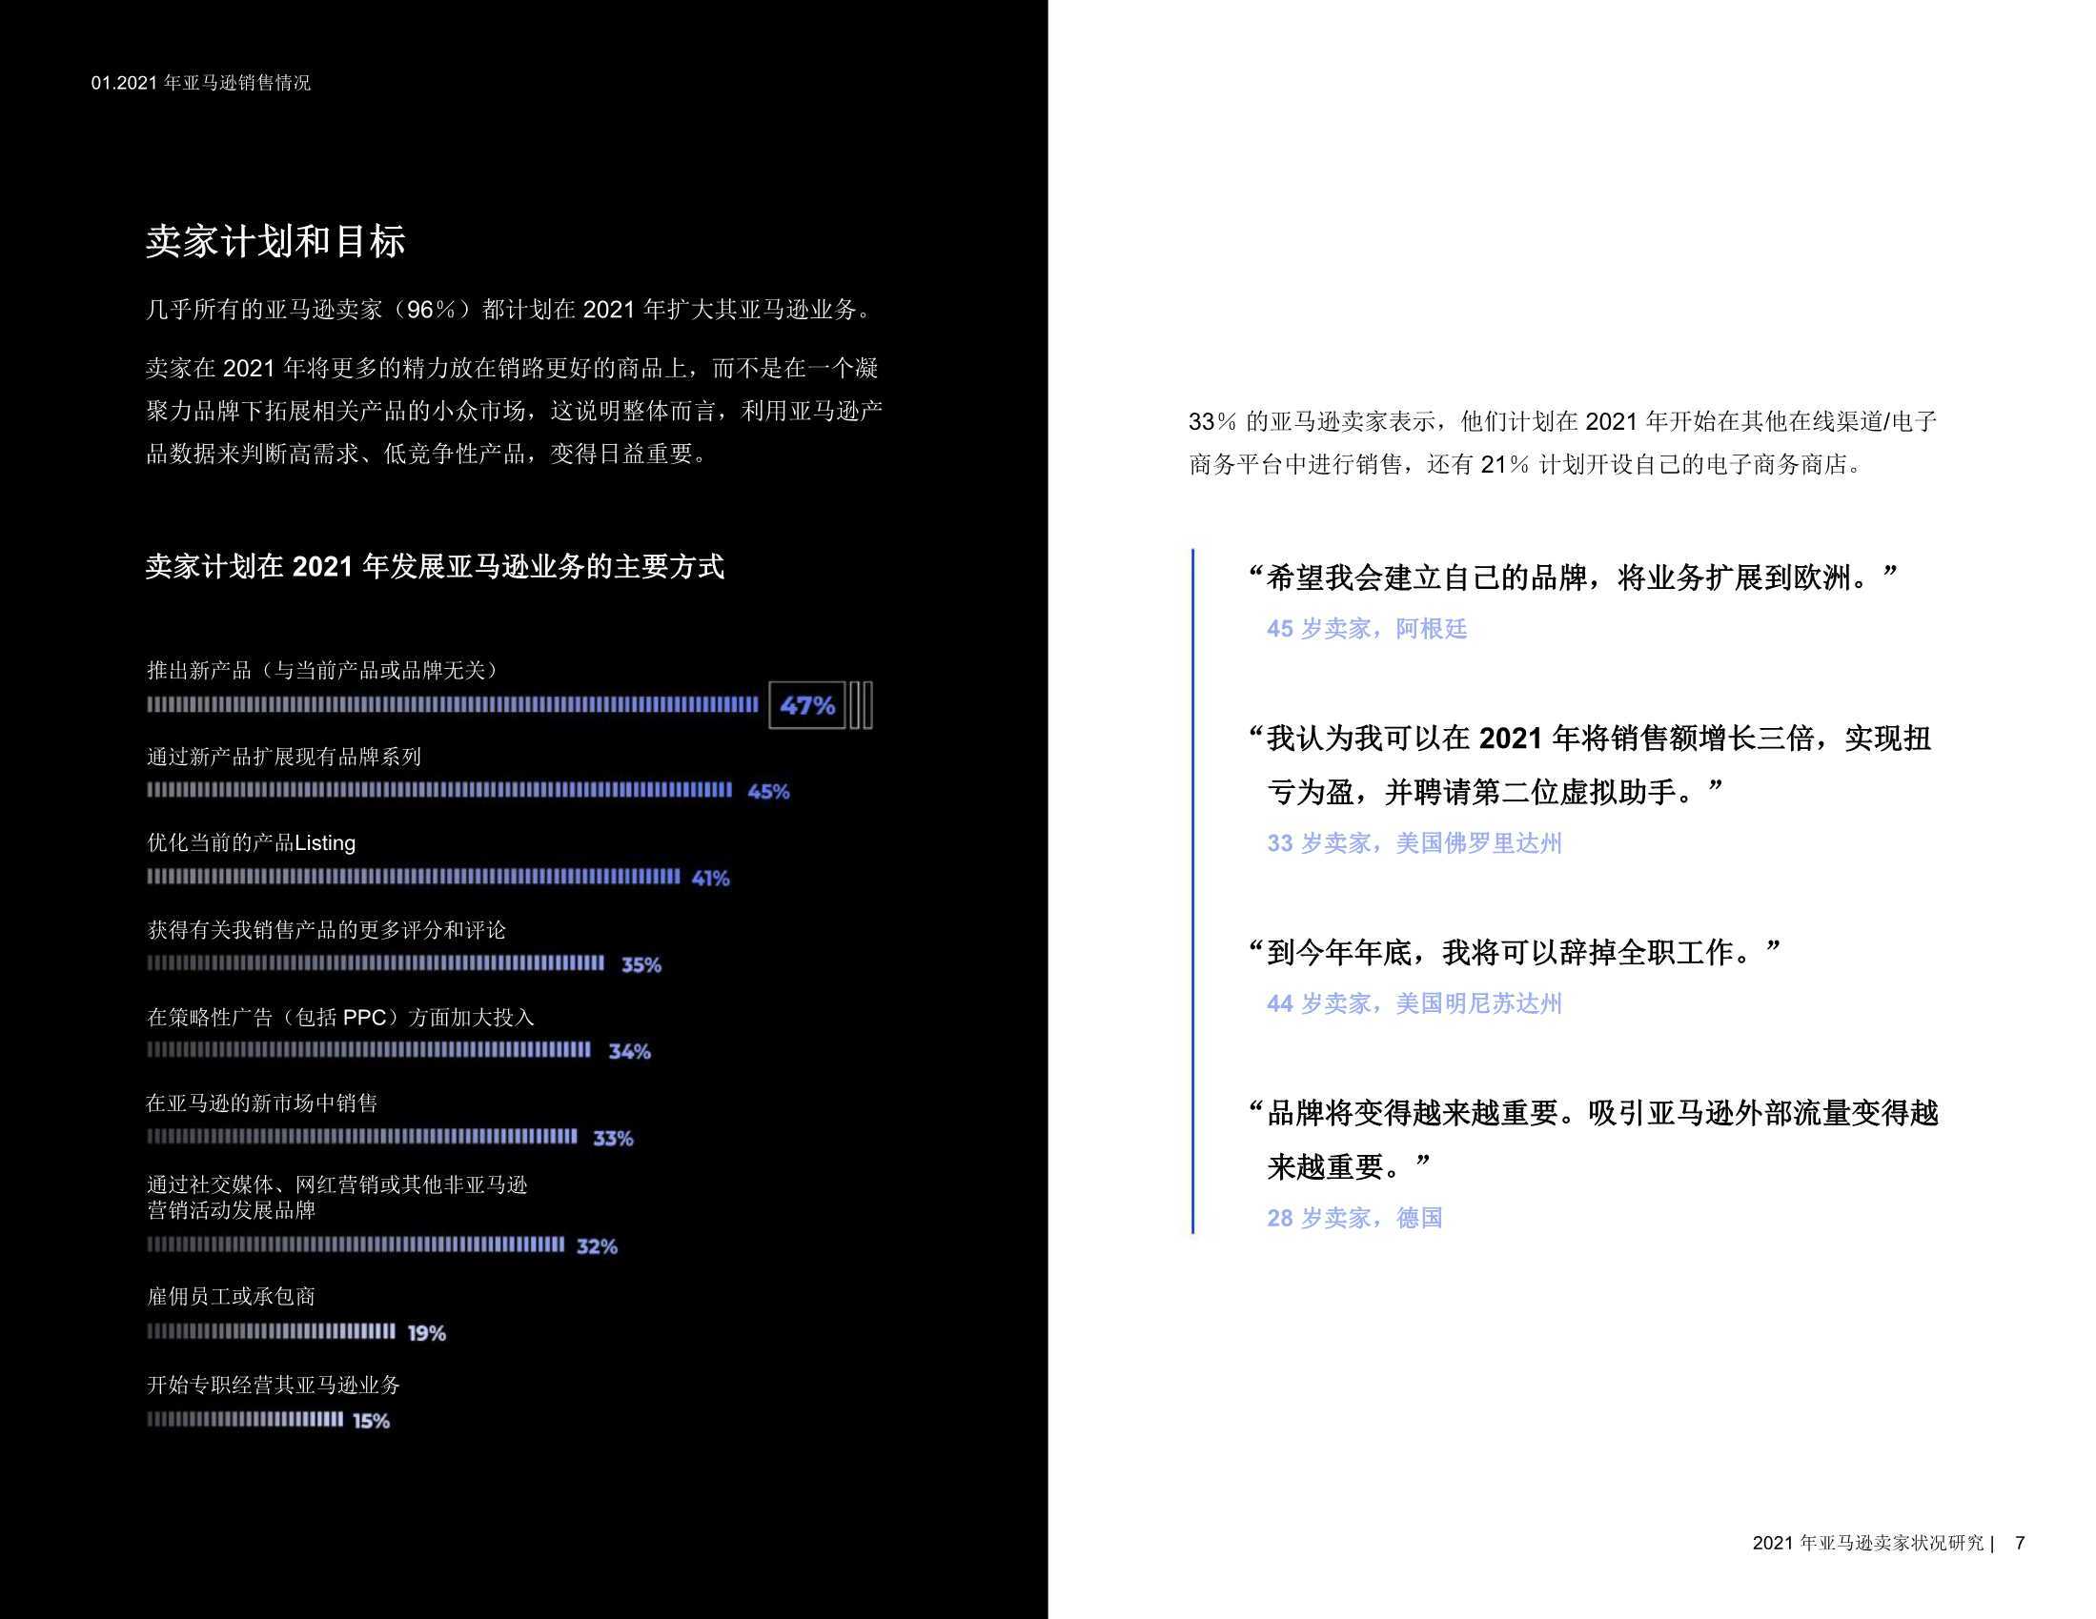This screenshot has width=2096, height=1619.
Task: Click the label '在策略性广告(包括 PPC)方面加大投入'
Action: [340, 1018]
